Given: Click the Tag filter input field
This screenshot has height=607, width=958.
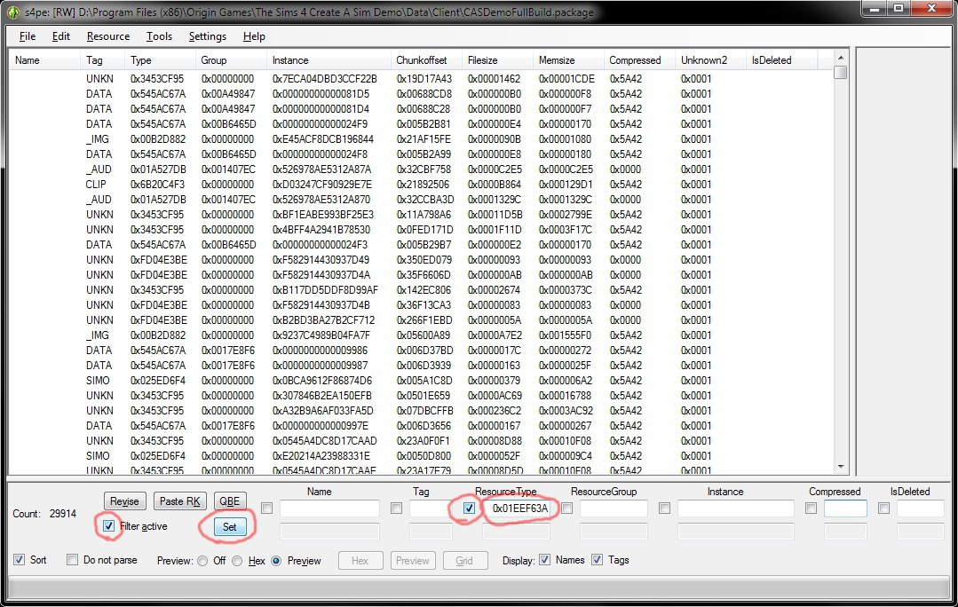Looking at the screenshot, I should pyautogui.click(x=431, y=508).
